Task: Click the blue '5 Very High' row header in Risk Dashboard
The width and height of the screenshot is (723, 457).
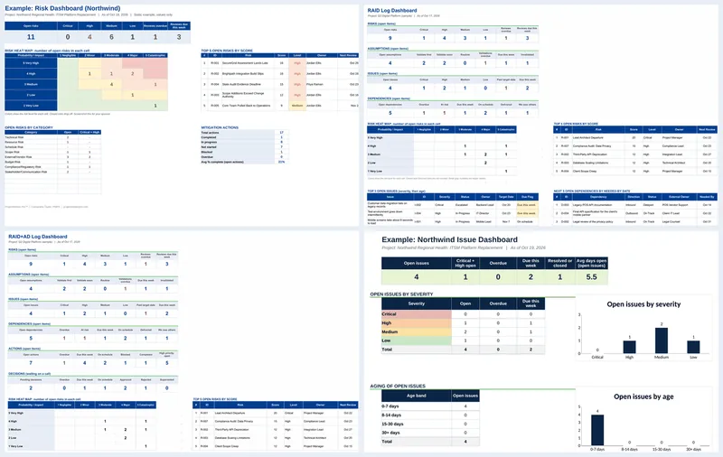Action: (x=31, y=62)
